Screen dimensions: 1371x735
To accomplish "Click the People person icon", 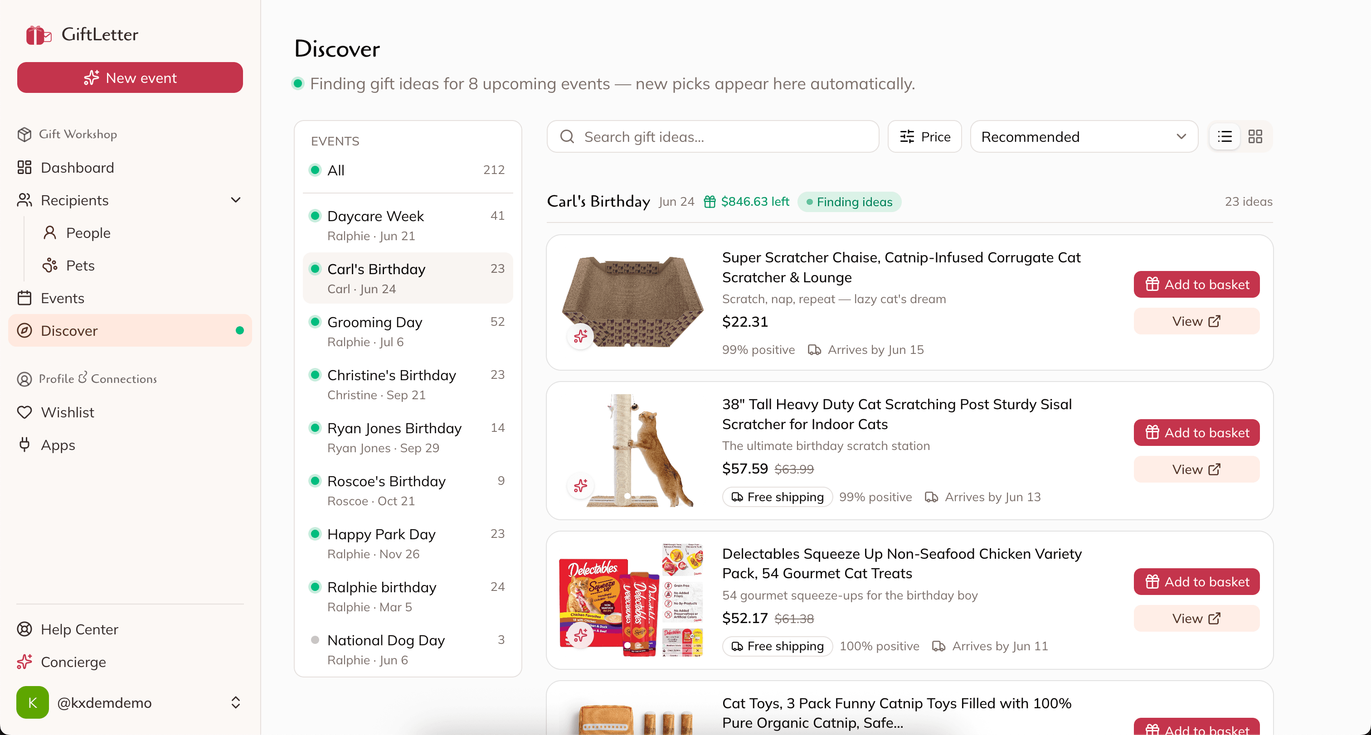I will pyautogui.click(x=50, y=233).
